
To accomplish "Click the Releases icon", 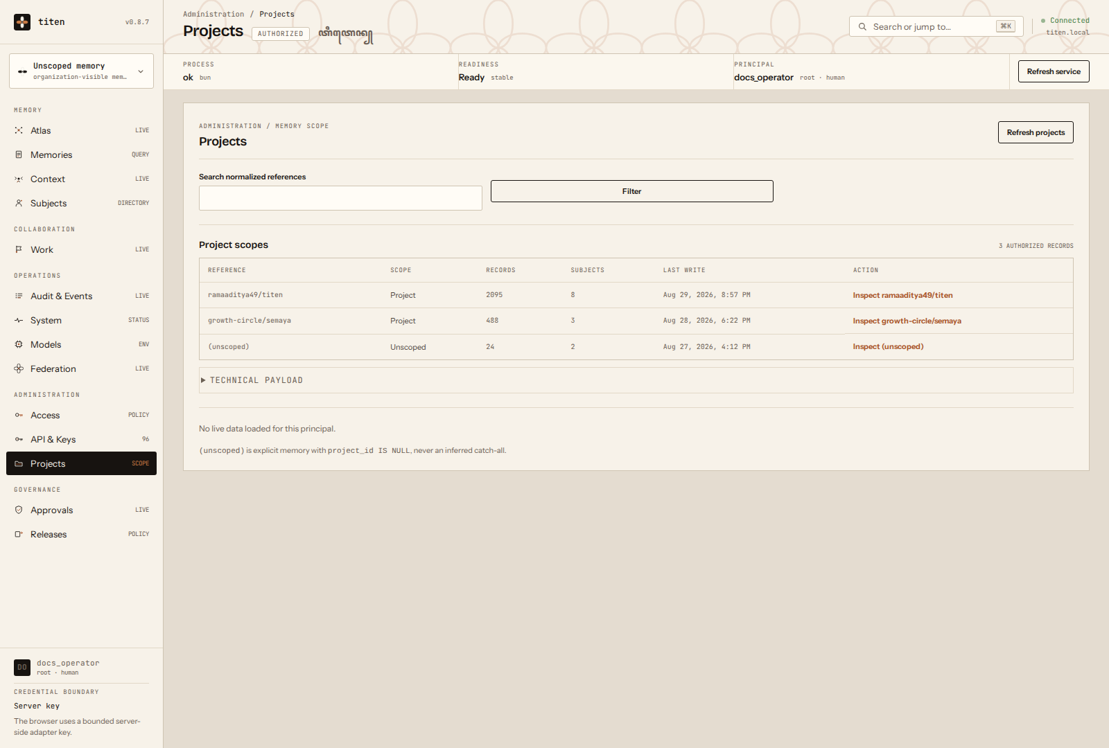I will 19,534.
